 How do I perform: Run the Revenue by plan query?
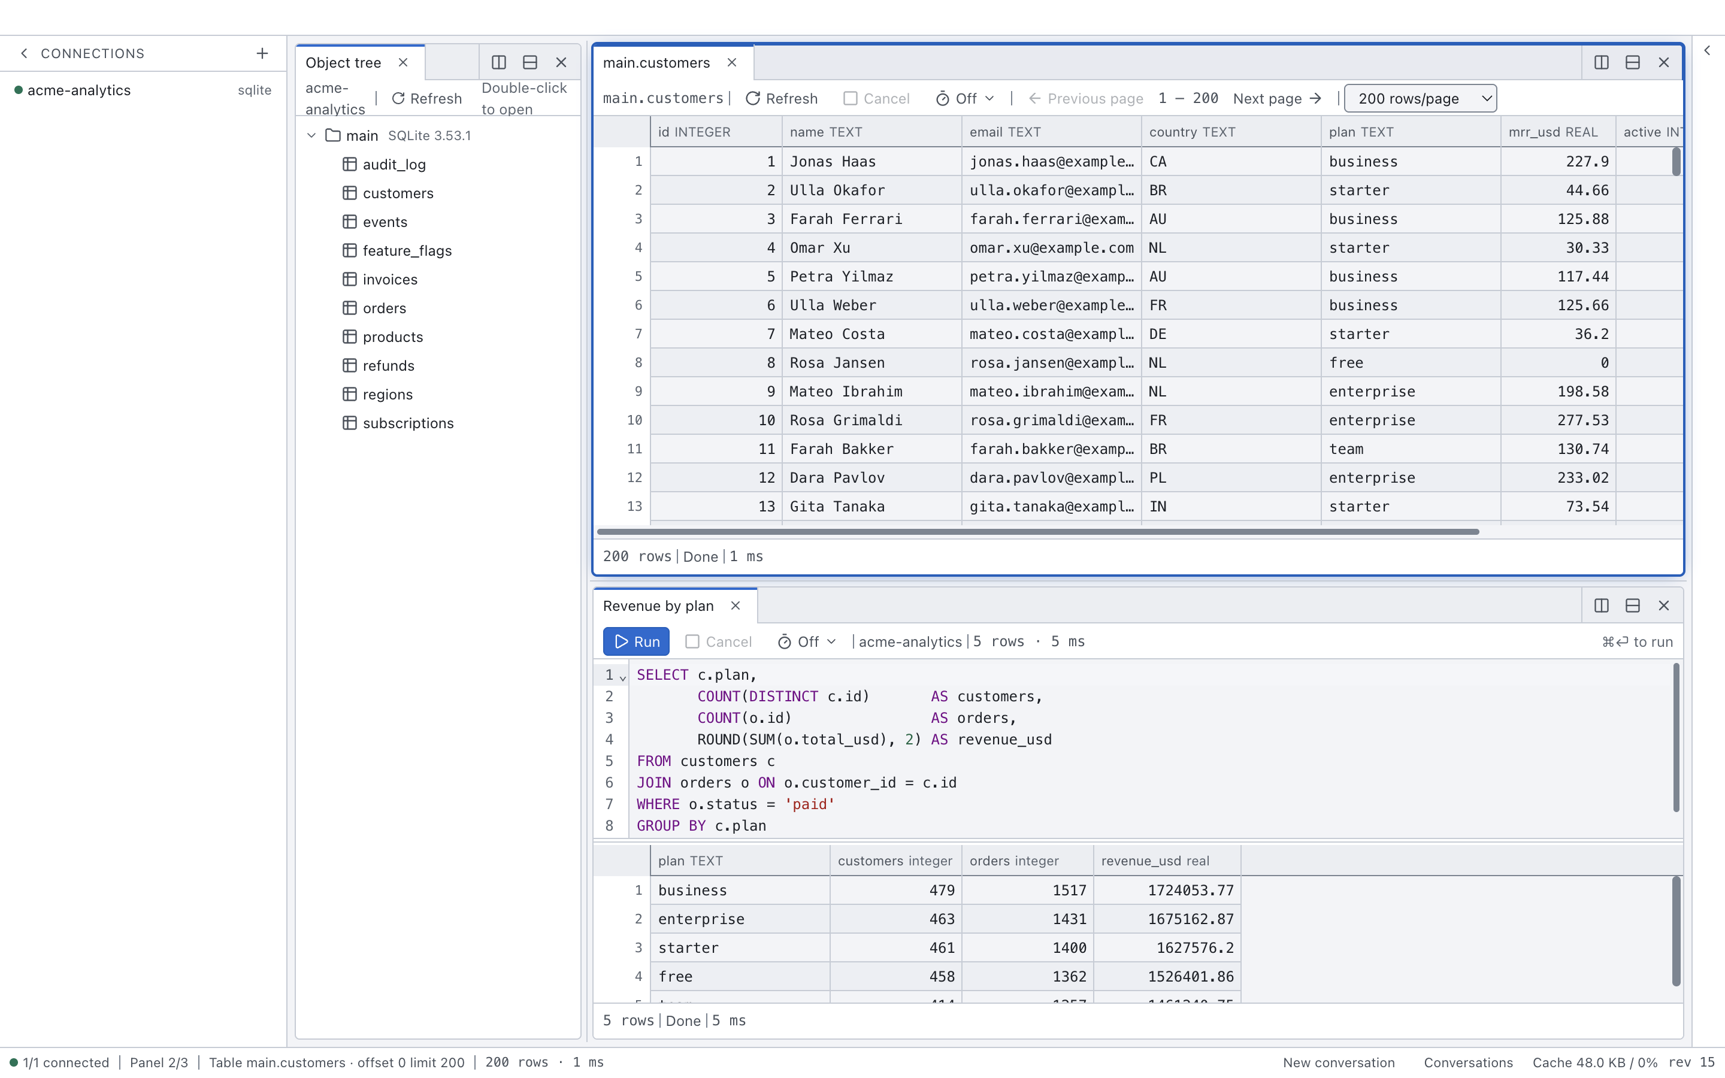pyautogui.click(x=637, y=641)
